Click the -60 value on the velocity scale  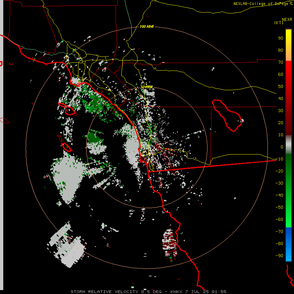pyautogui.click(x=279, y=220)
